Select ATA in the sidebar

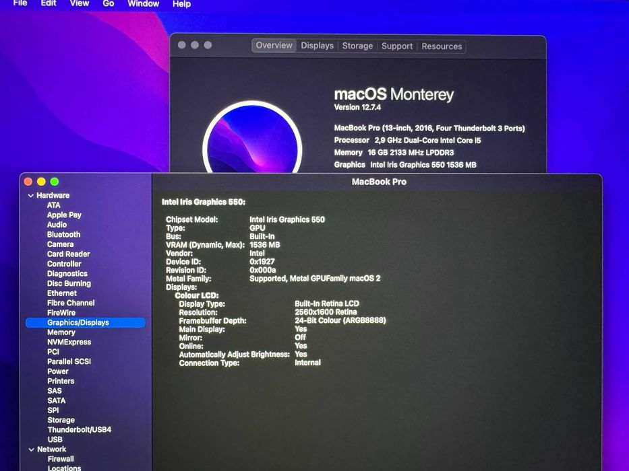(53, 205)
